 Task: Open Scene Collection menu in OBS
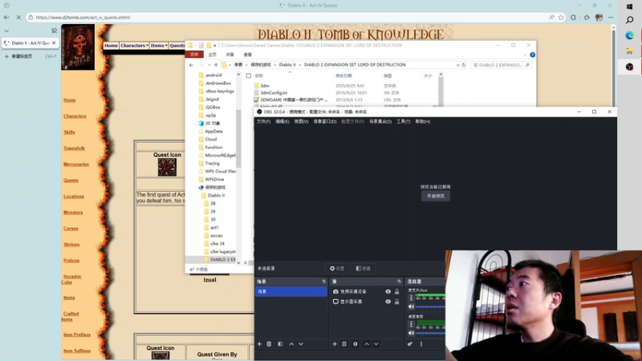pos(380,122)
